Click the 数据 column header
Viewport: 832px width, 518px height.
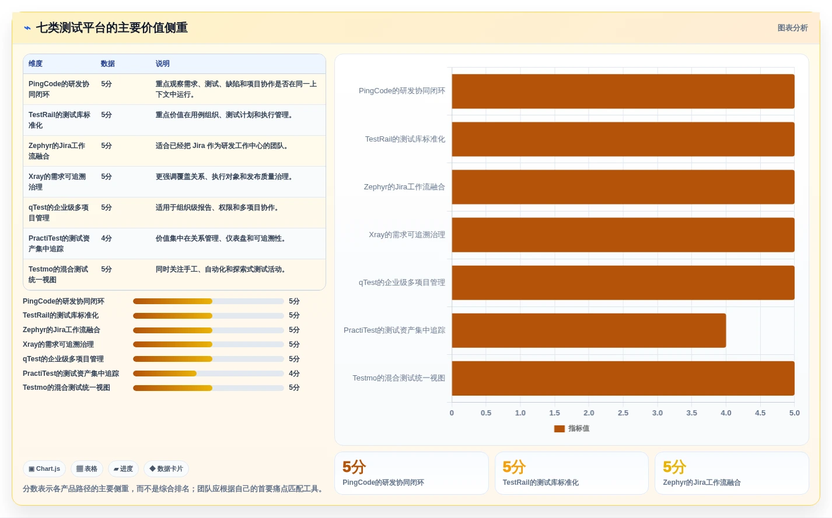coord(108,64)
